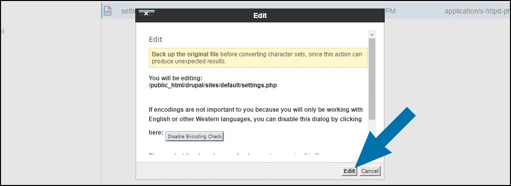This screenshot has height=186, width=511.
Task: Click the dialog footer bar beside Edit
Action: [x=238, y=171]
